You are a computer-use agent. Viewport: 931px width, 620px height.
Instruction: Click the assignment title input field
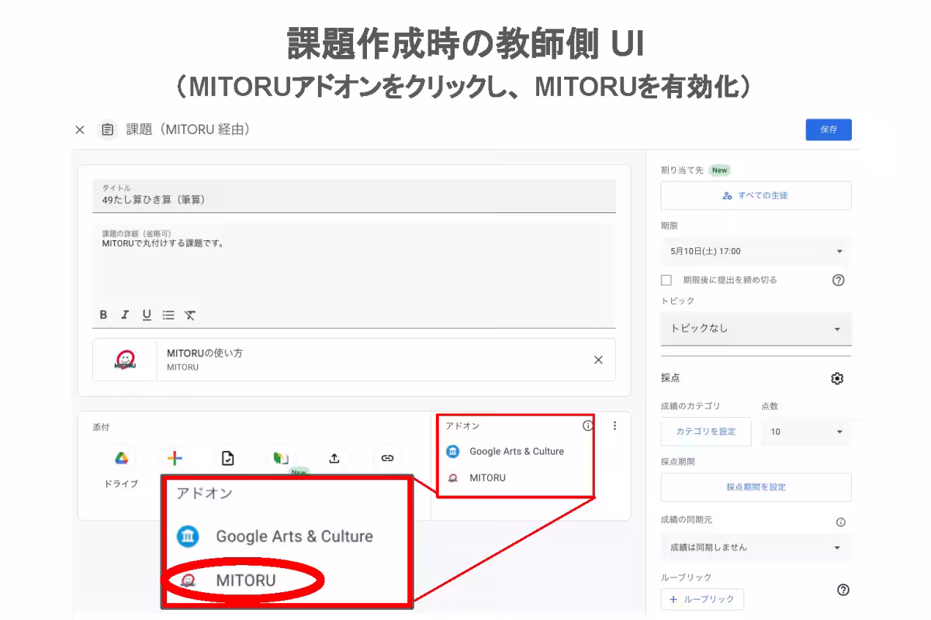[x=354, y=199]
